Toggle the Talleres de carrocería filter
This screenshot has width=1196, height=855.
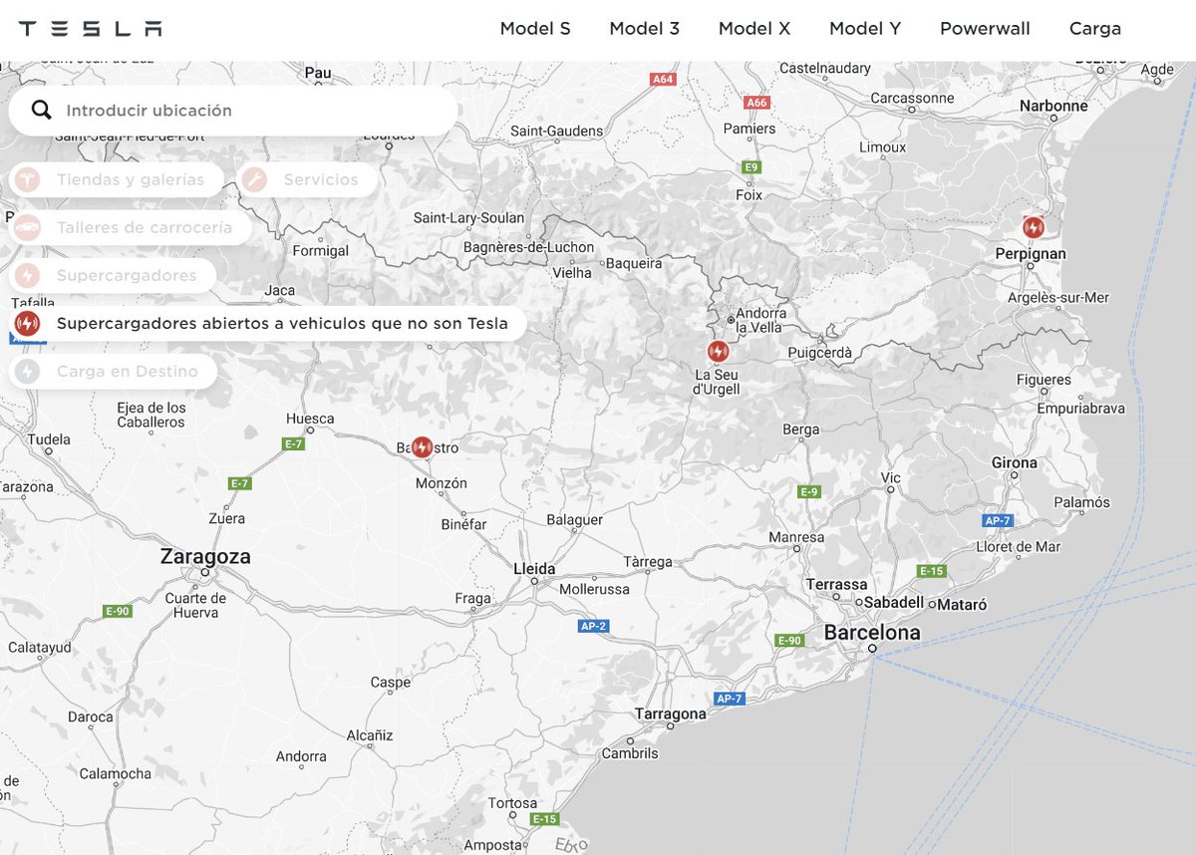click(x=131, y=227)
